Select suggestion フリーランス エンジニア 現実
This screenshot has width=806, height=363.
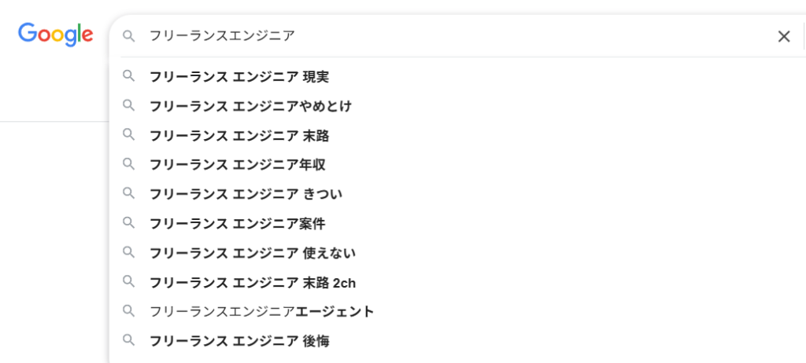point(238,77)
